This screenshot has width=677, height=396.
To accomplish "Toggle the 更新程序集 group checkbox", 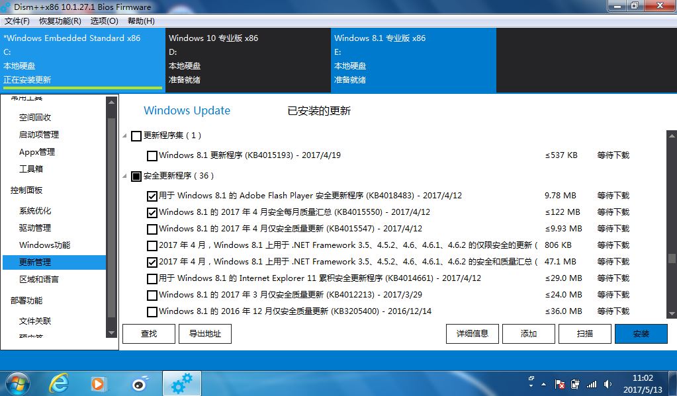I will (136, 136).
